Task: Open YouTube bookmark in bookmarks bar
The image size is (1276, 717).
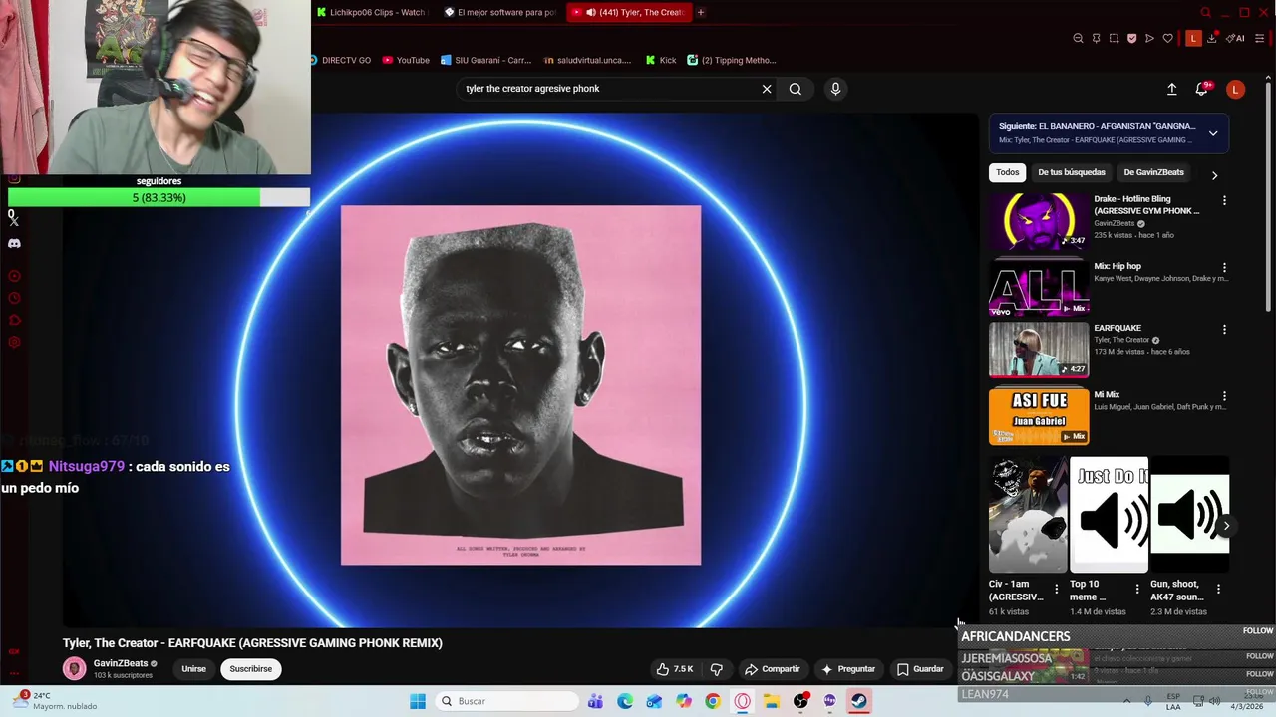Action: 406,60
